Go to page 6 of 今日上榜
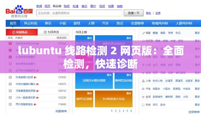 (x=131, y=111)
